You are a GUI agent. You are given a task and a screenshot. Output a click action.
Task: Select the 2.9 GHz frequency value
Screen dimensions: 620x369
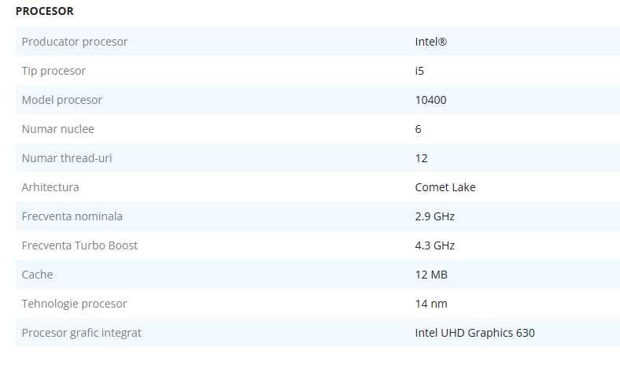point(435,216)
